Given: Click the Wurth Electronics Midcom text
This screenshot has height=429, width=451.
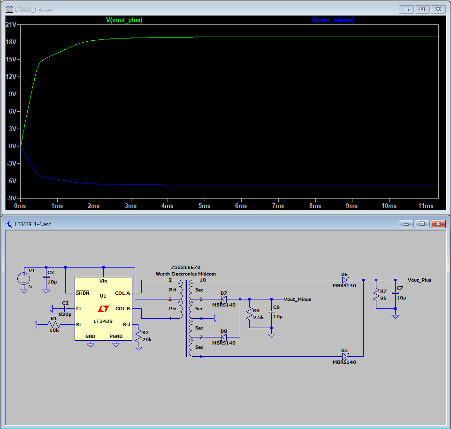Looking at the screenshot, I should tap(186, 274).
